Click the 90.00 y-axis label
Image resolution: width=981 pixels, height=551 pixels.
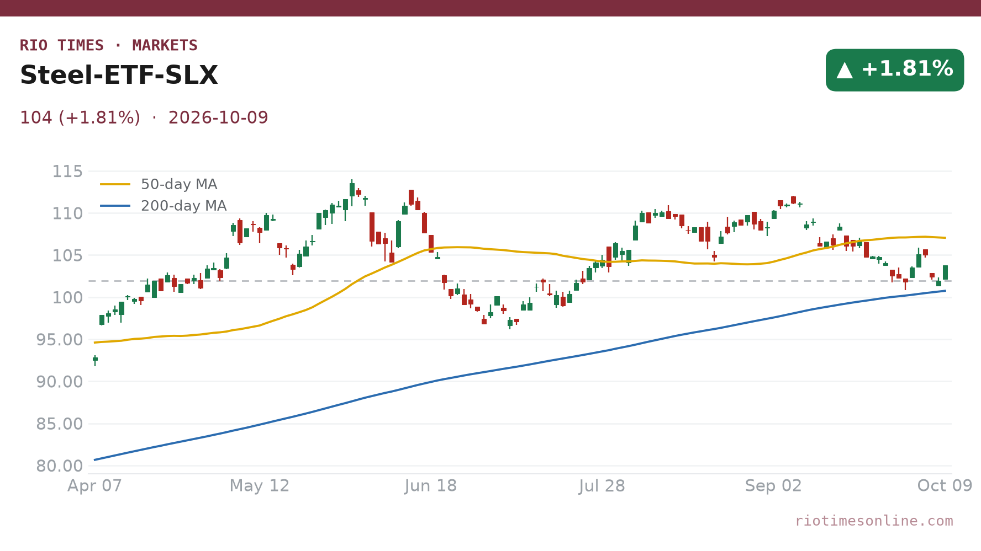(60, 382)
